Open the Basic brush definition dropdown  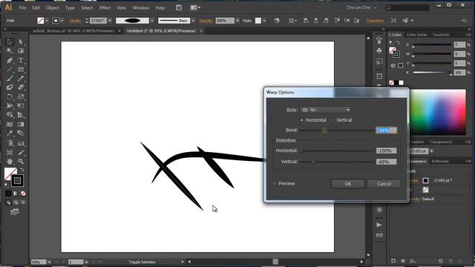pos(193,21)
